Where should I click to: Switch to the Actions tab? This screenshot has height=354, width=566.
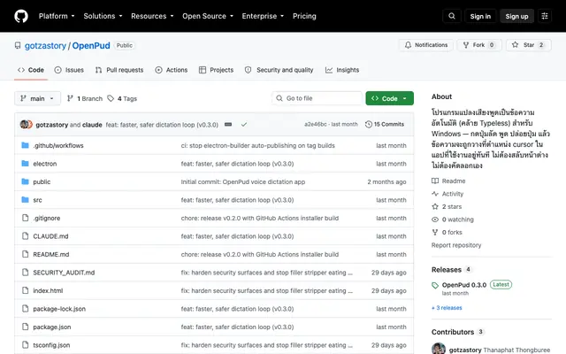pyautogui.click(x=172, y=70)
